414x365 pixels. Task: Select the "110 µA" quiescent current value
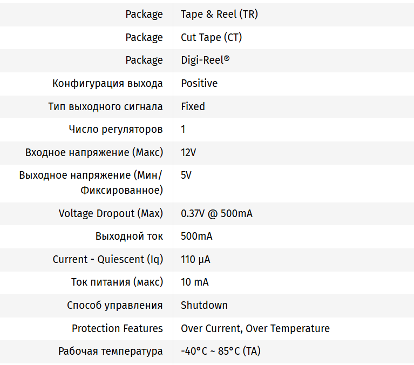click(195, 259)
